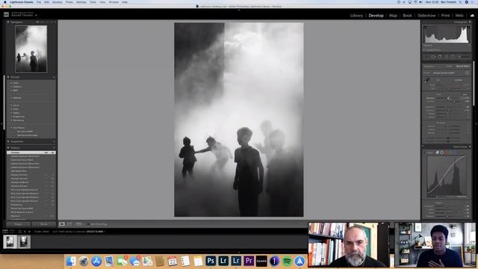Screen dimensions: 478x269
Task: Collapse the Tone Curve panel
Action: pos(470,146)
